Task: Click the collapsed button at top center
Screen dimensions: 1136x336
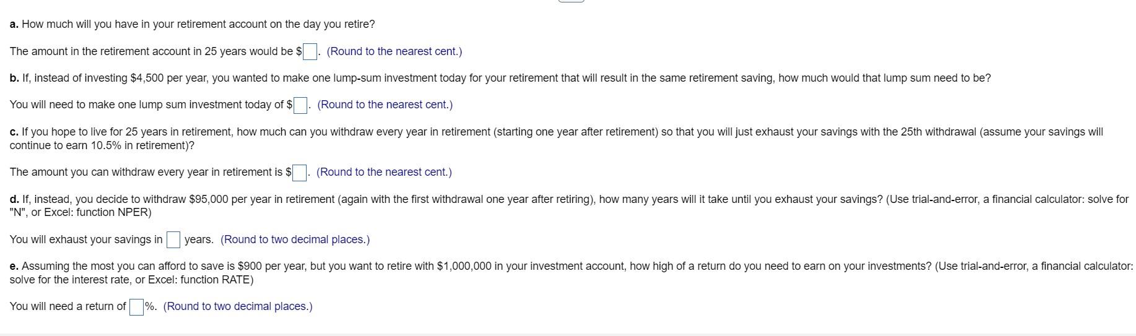Action: click(x=571, y=1)
